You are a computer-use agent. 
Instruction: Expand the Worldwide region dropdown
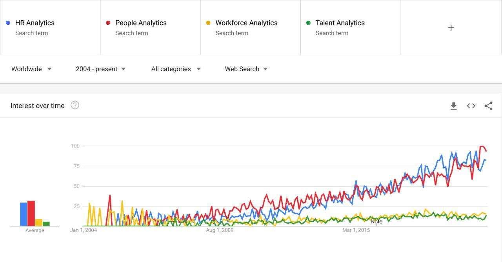(x=31, y=69)
